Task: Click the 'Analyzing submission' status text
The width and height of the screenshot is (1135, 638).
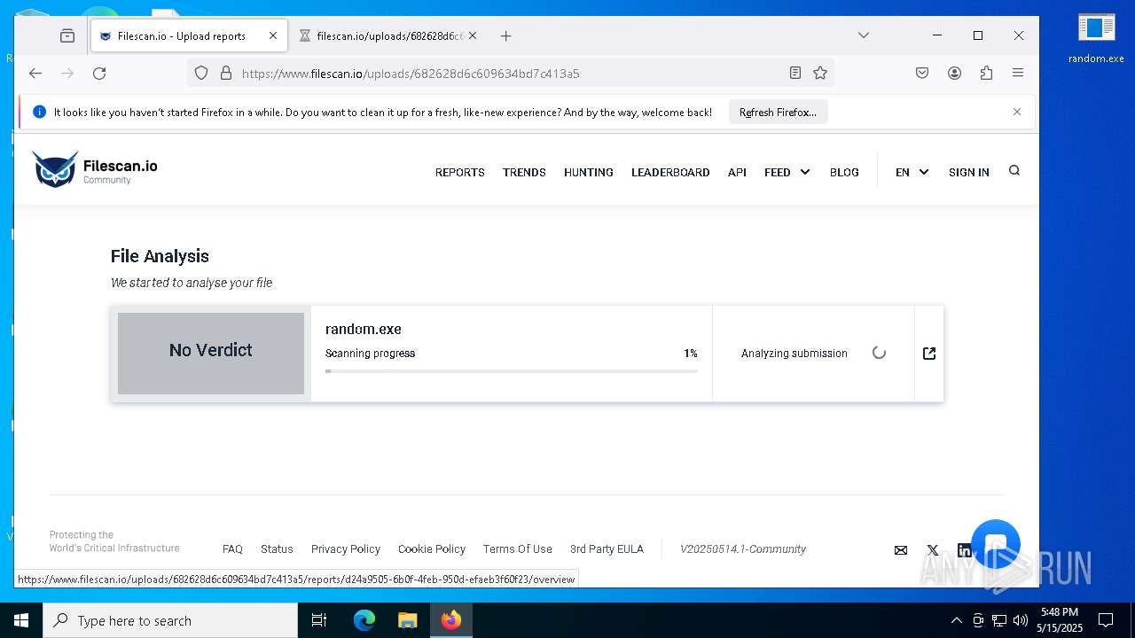Action: click(x=794, y=354)
